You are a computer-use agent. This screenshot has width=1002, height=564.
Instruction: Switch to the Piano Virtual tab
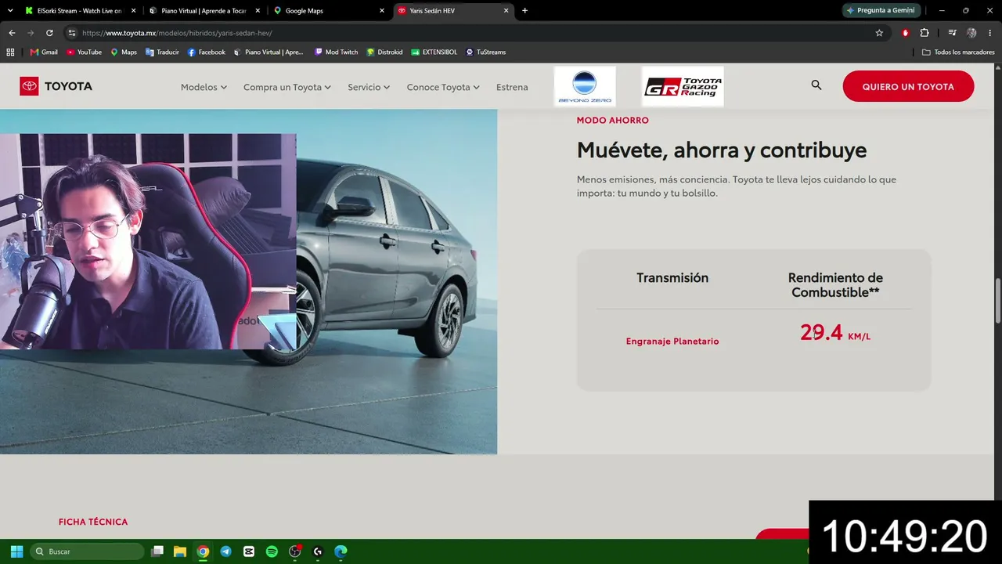204,11
